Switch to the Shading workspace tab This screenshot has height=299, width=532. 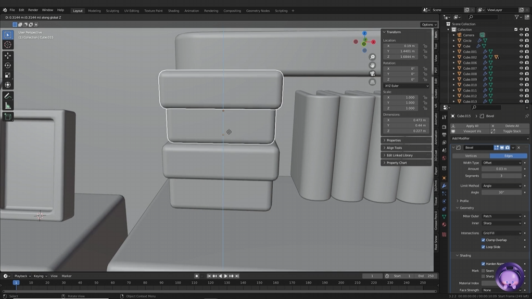coord(173,10)
